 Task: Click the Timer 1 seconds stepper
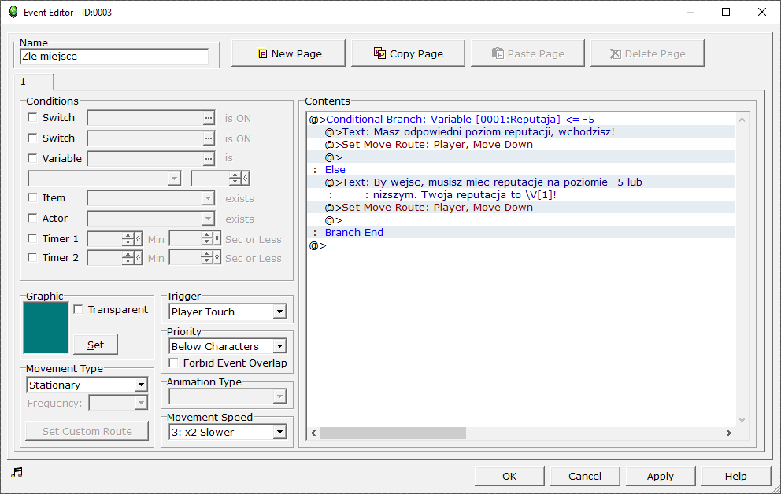(x=194, y=239)
